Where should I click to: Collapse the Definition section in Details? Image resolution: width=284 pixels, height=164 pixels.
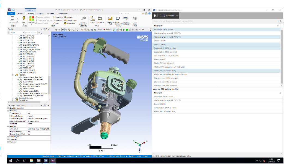[8, 111]
